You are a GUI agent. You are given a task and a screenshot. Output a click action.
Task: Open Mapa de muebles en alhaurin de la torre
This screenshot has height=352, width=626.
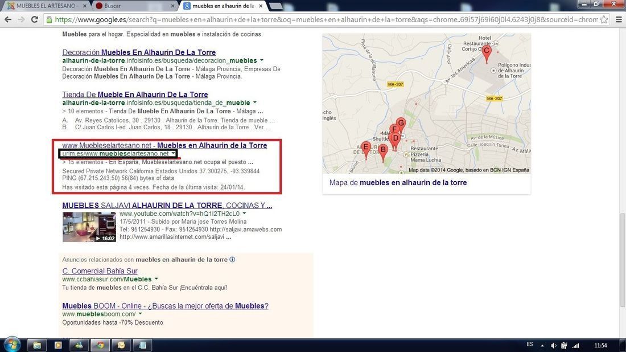pos(398,183)
